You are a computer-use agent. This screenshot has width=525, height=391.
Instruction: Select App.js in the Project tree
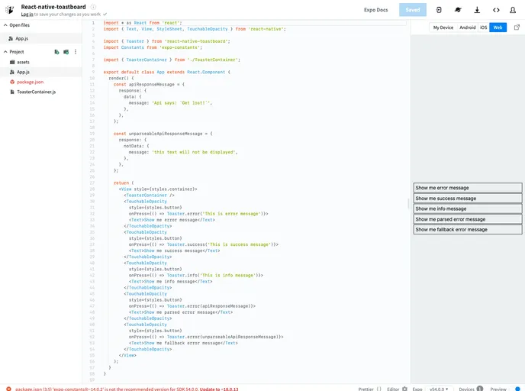click(41, 72)
